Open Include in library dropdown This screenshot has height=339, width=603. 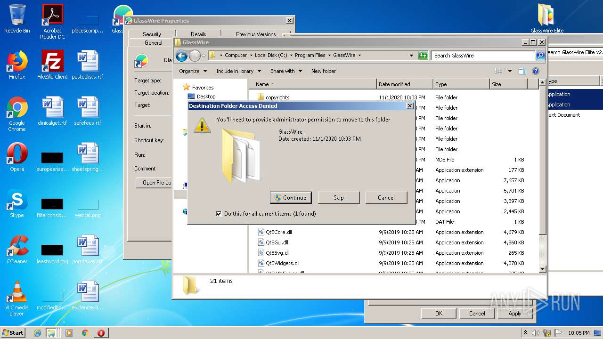pyautogui.click(x=238, y=71)
